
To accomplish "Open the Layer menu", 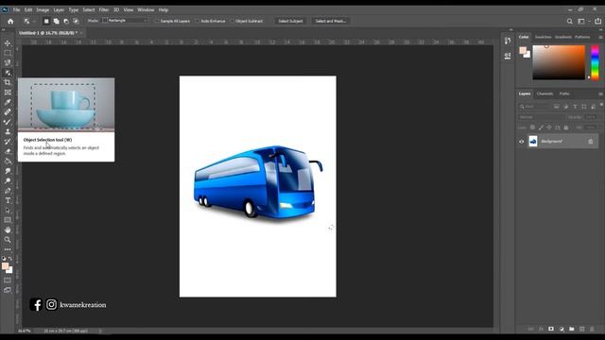I will (59, 9).
